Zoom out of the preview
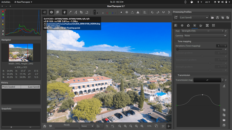232x130 pixels. (120, 126)
